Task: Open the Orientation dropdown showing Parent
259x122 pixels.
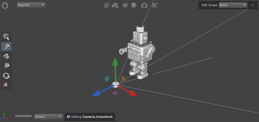Action: (x=48, y=117)
